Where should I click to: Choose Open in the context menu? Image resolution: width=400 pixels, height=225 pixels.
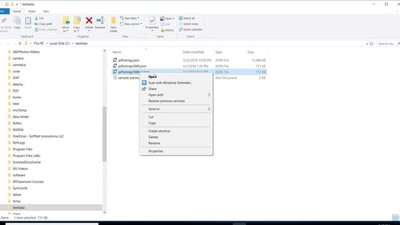(x=176, y=76)
